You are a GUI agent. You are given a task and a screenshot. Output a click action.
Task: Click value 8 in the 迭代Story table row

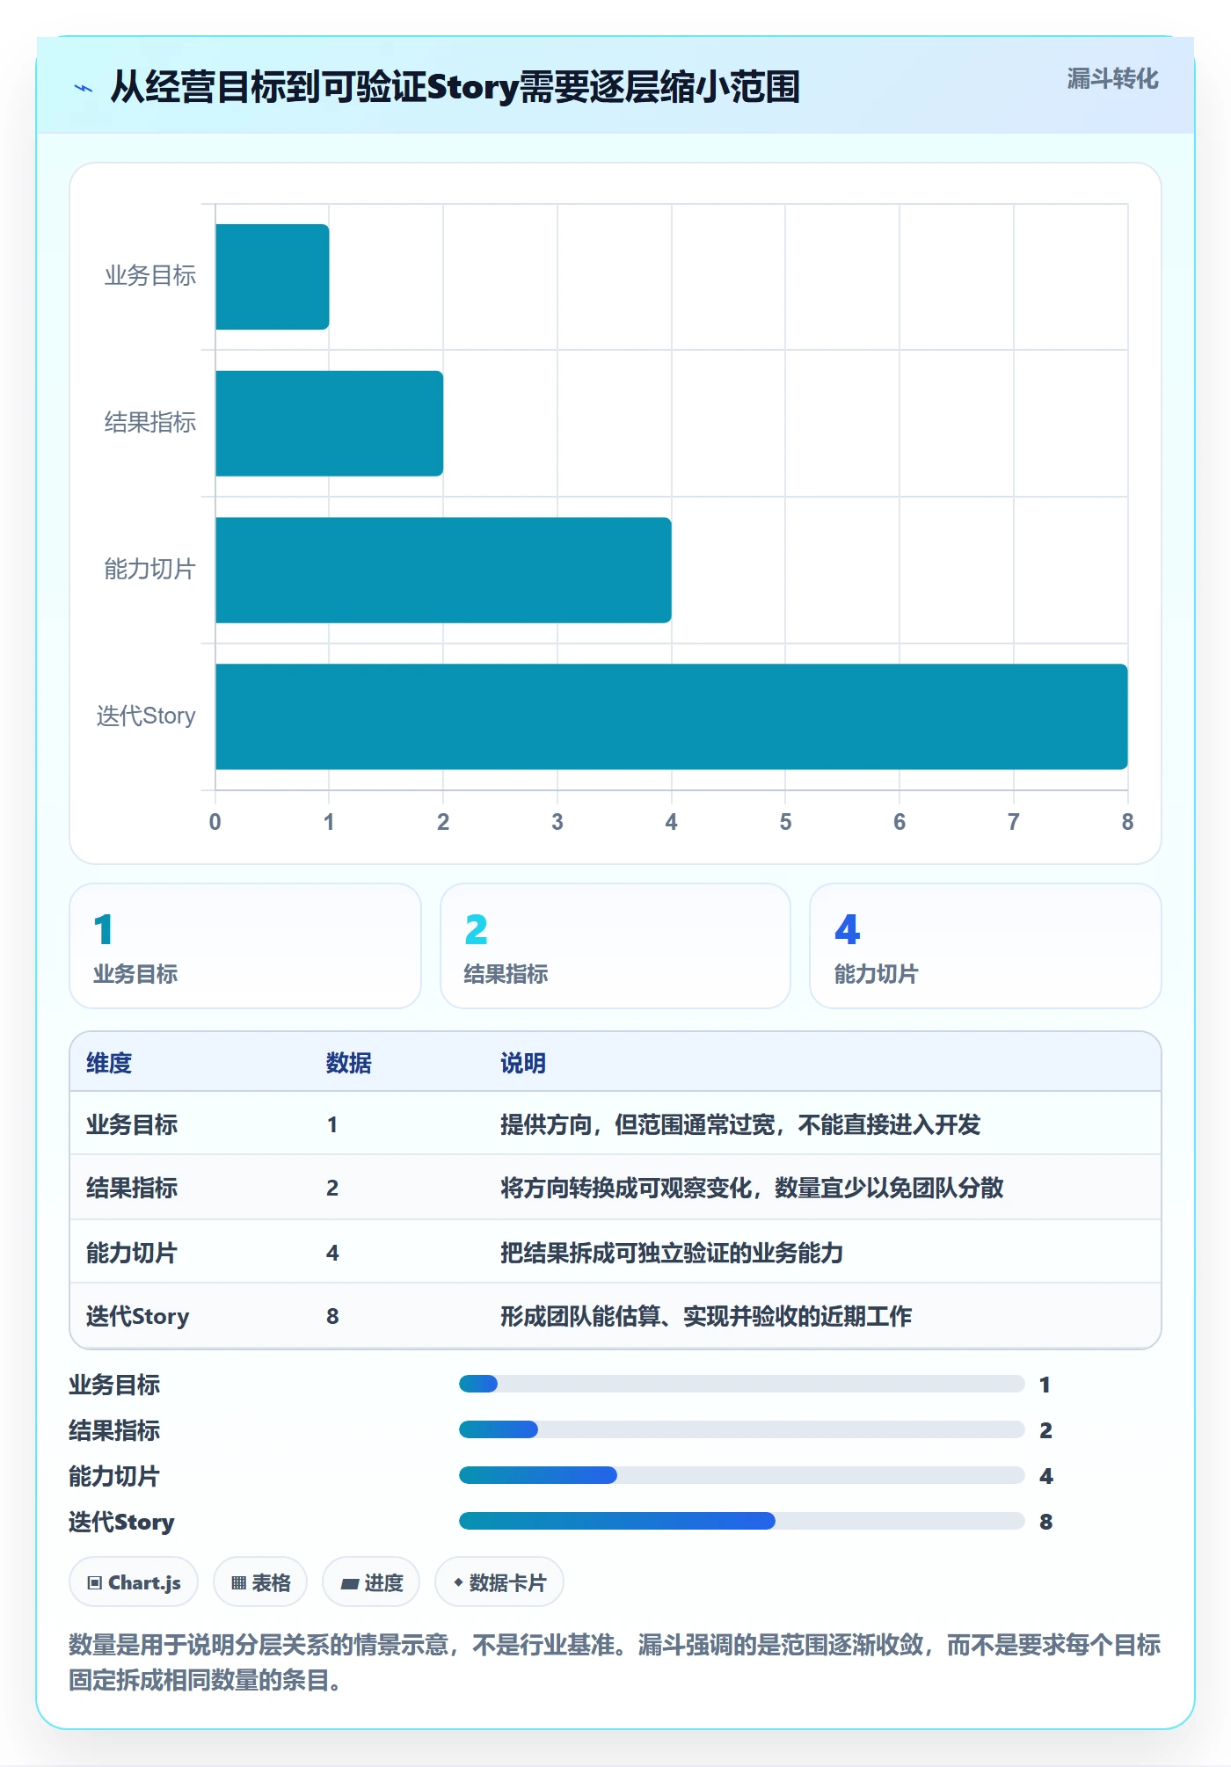[x=332, y=1316]
